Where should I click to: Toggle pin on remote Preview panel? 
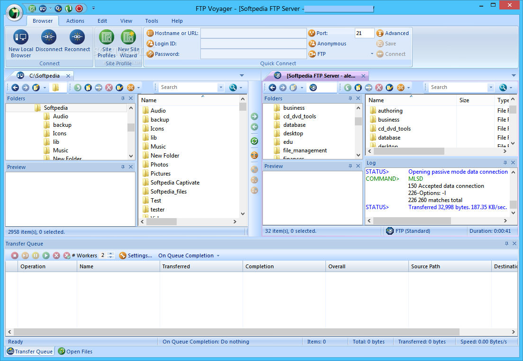click(350, 166)
